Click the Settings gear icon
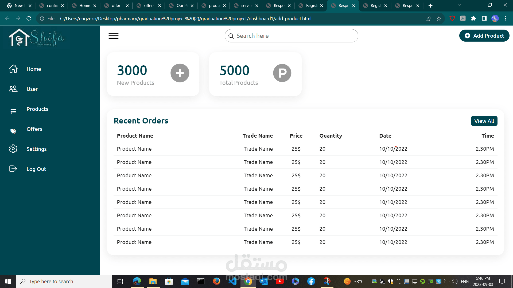The height and width of the screenshot is (288, 513). point(13,149)
